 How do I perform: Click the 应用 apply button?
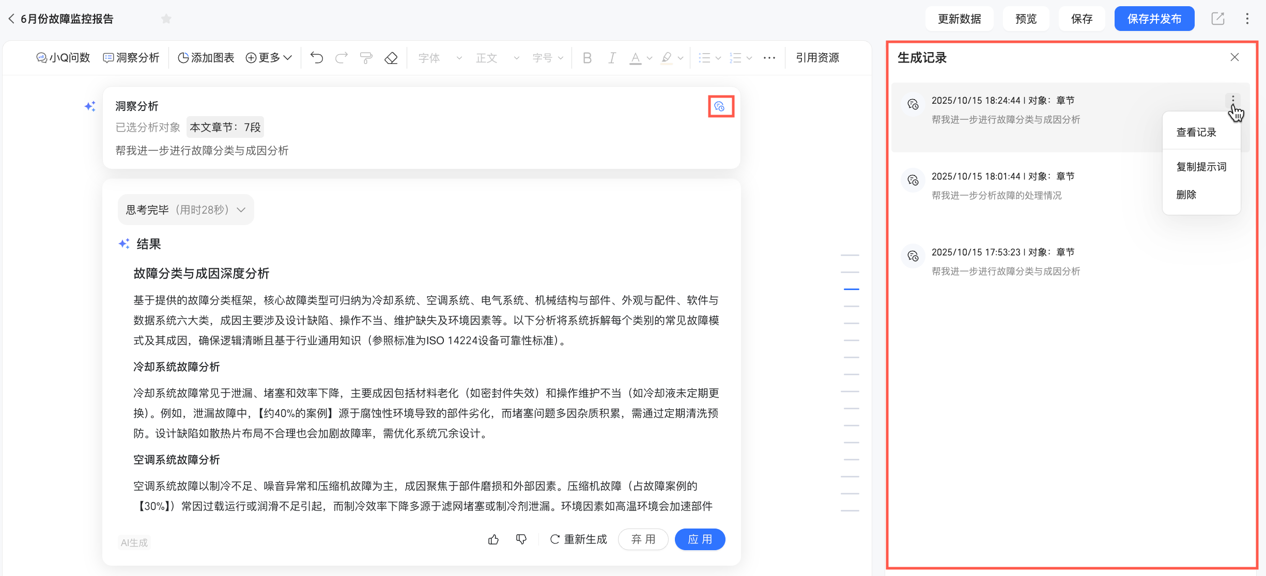point(700,539)
